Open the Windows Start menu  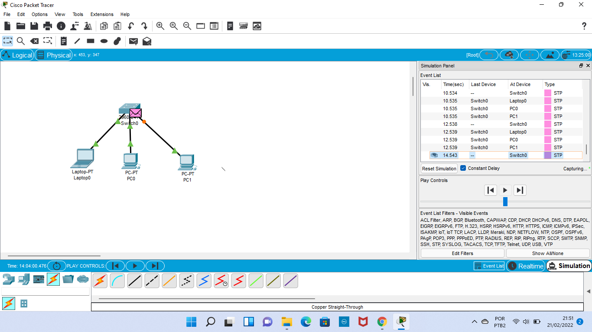click(191, 322)
